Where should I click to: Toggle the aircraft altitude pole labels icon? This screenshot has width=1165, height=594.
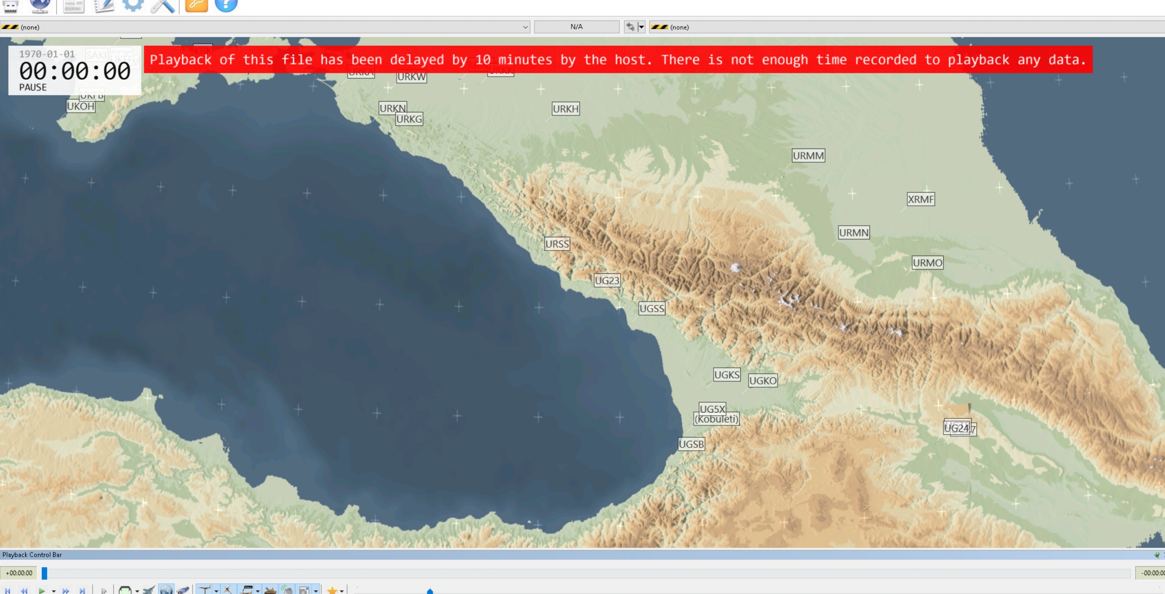(x=205, y=589)
